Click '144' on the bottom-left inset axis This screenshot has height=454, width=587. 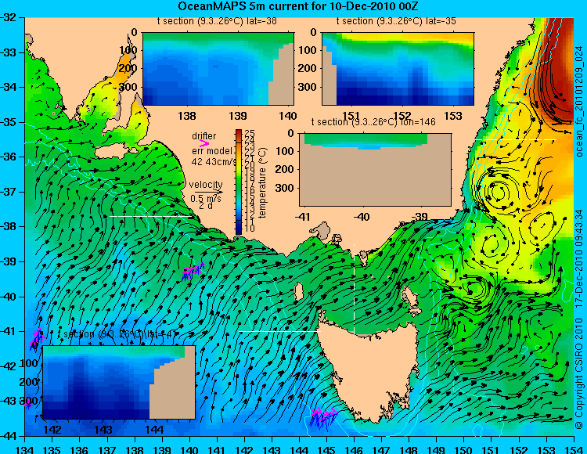pyautogui.click(x=154, y=430)
